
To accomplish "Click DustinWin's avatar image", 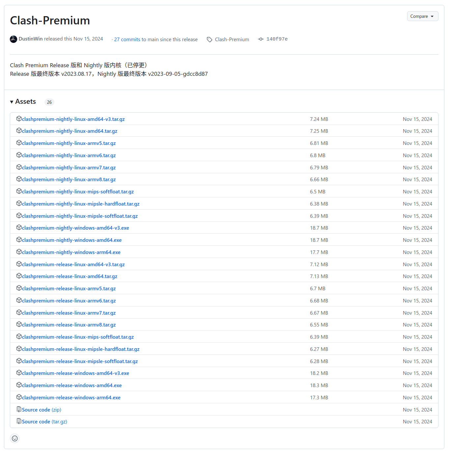I will (x=14, y=39).
